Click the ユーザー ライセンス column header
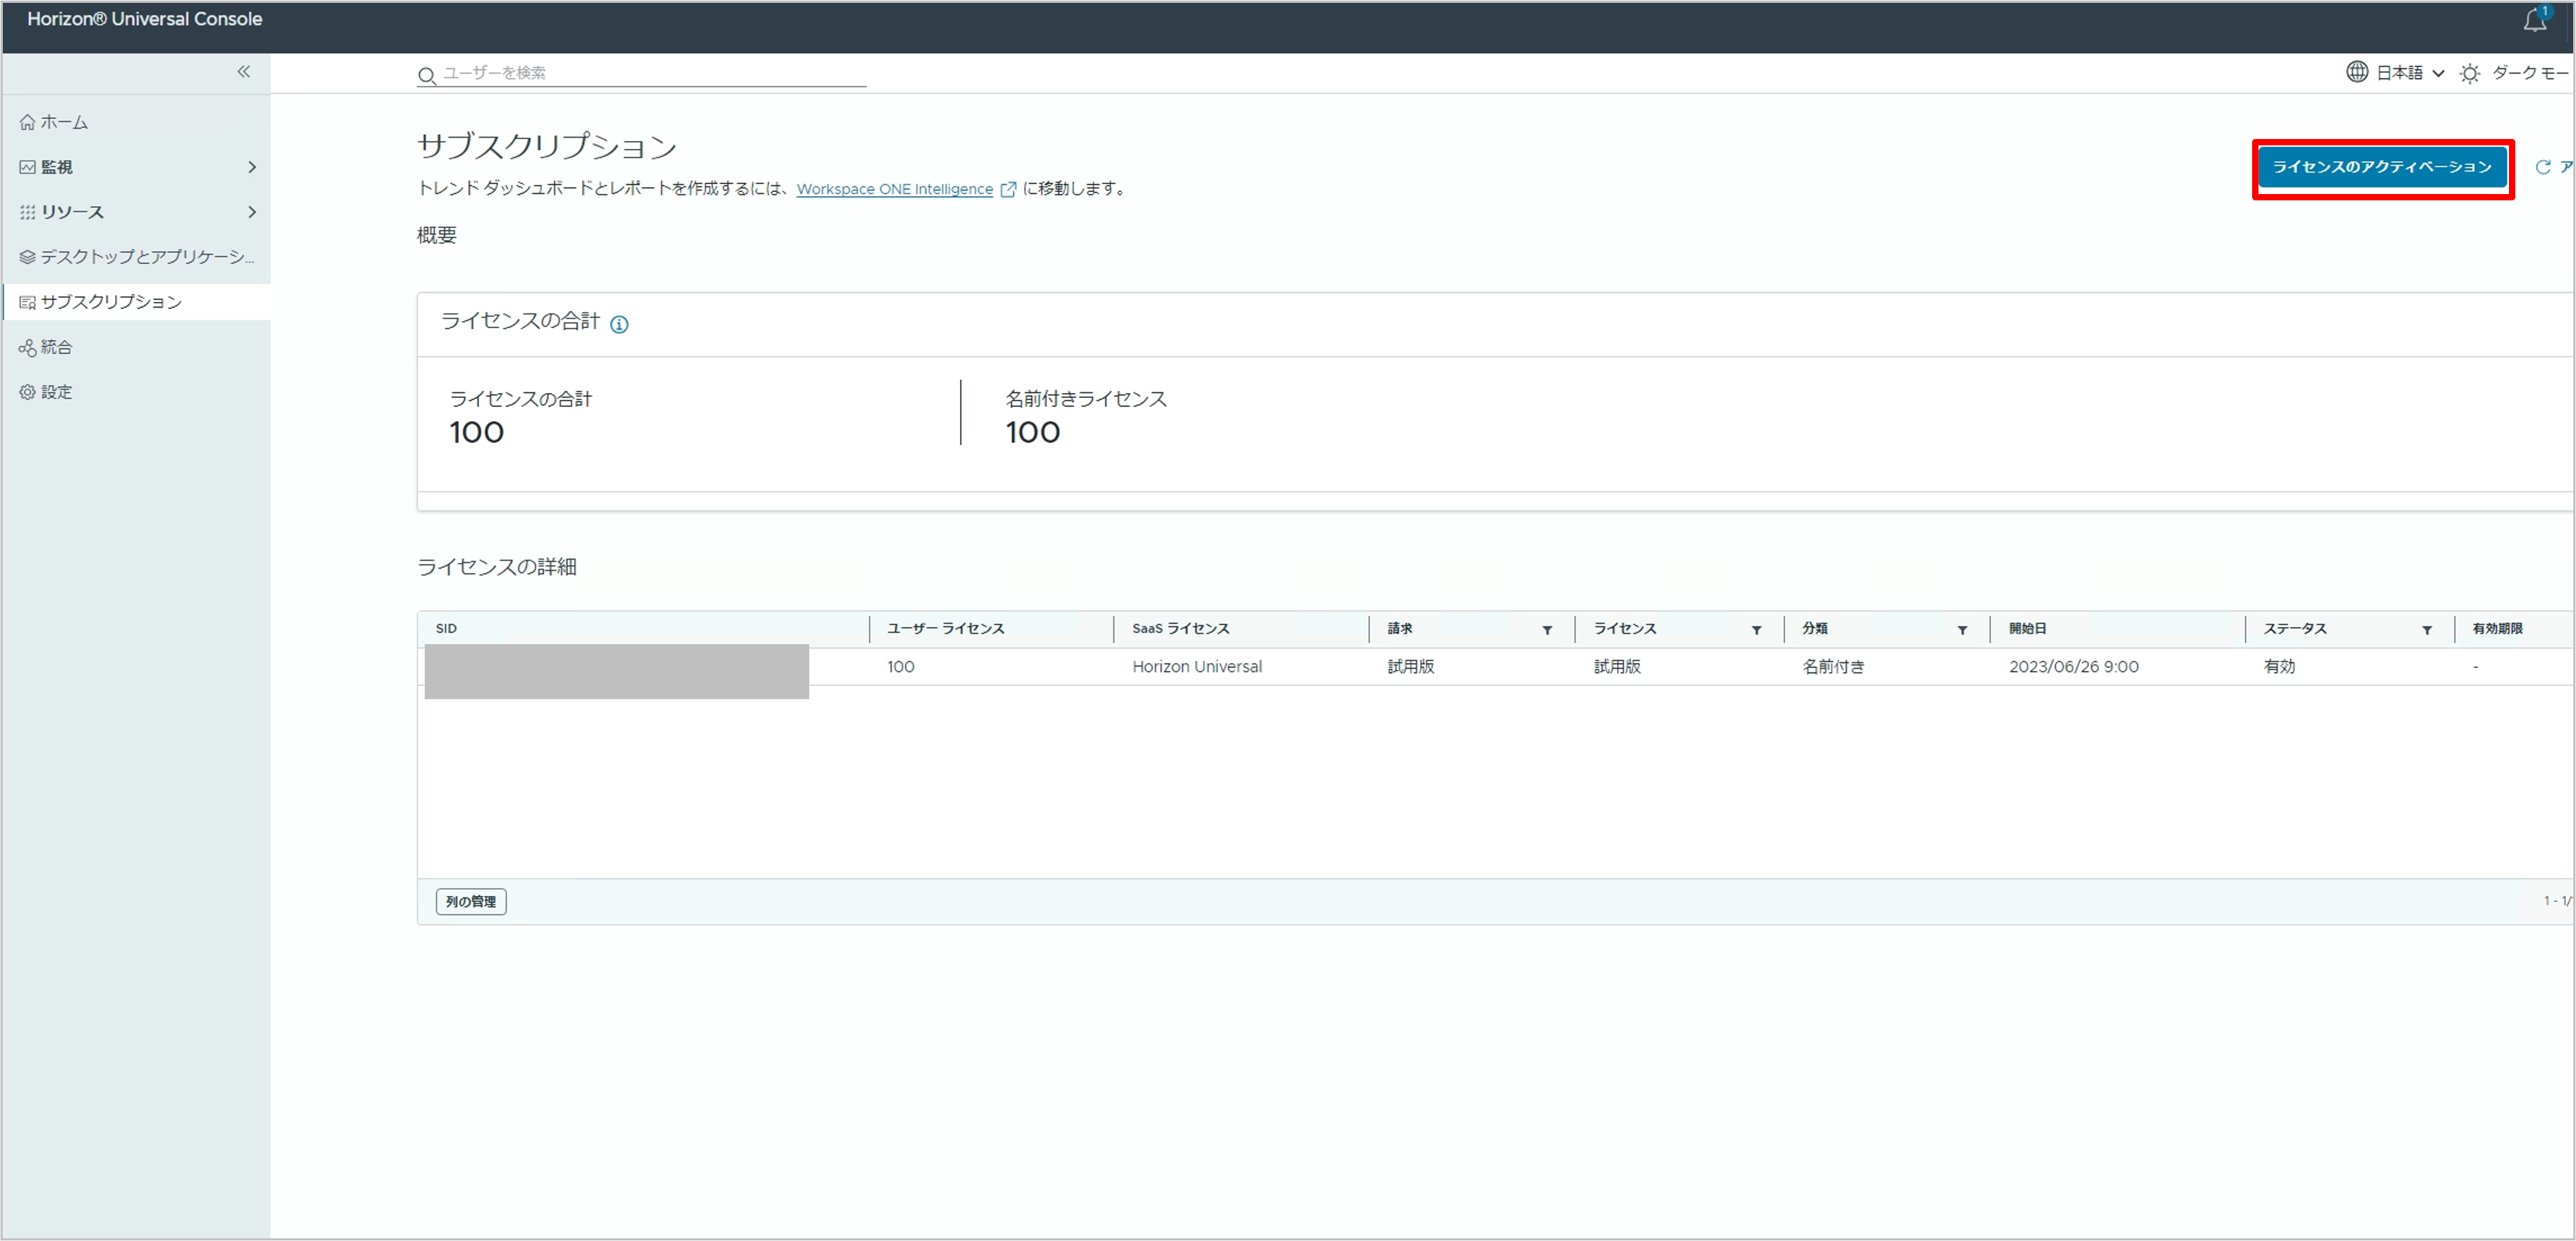 click(945, 628)
